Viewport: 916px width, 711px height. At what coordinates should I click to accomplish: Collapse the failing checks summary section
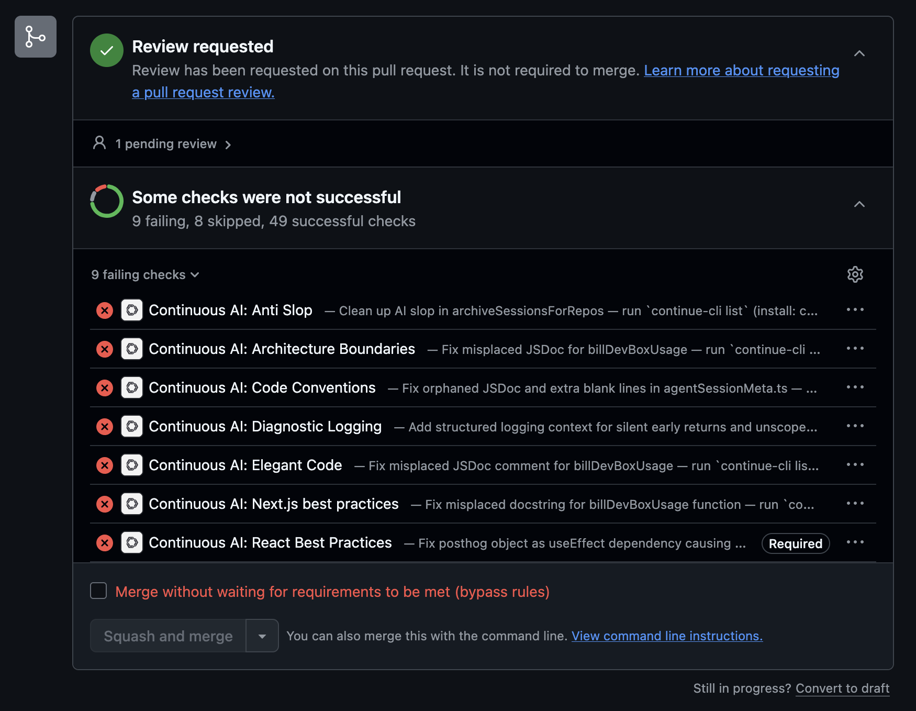coord(859,204)
